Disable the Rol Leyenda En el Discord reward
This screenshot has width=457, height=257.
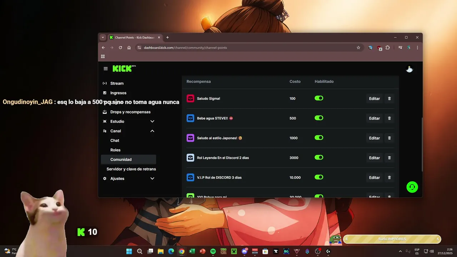point(319,157)
